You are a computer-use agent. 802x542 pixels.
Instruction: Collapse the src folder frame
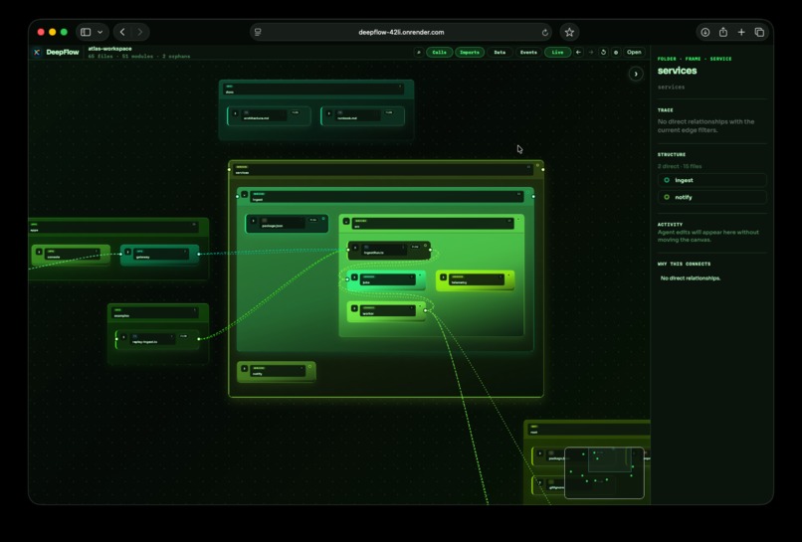(346, 222)
